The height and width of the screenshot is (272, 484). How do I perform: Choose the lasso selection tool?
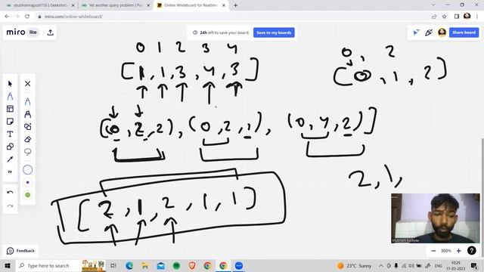point(27,152)
